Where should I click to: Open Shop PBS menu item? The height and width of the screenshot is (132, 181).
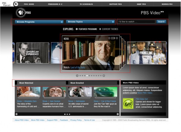[141, 4]
